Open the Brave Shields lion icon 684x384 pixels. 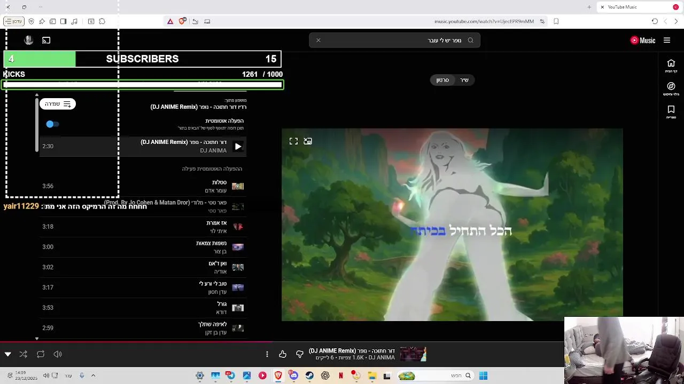coord(183,21)
